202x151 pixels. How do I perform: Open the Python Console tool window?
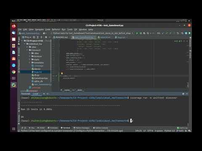coord(101,128)
